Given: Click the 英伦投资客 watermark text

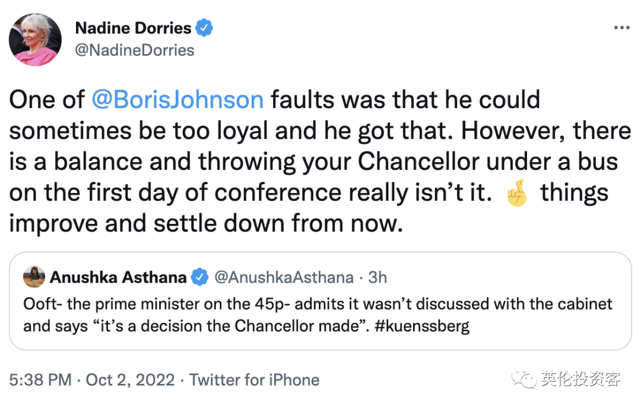Looking at the screenshot, I should click(x=580, y=378).
